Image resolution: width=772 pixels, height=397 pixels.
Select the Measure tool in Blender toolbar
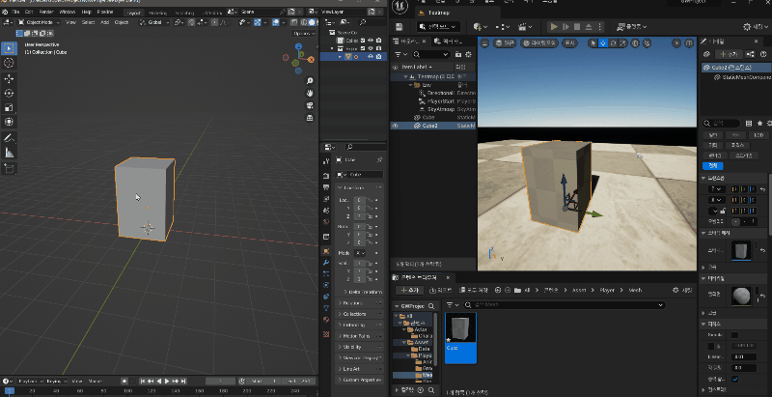[x=10, y=153]
